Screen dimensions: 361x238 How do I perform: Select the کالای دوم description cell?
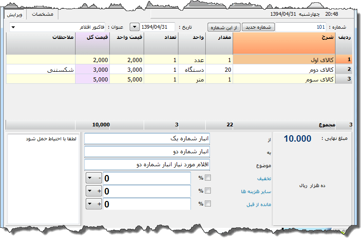pos(284,69)
